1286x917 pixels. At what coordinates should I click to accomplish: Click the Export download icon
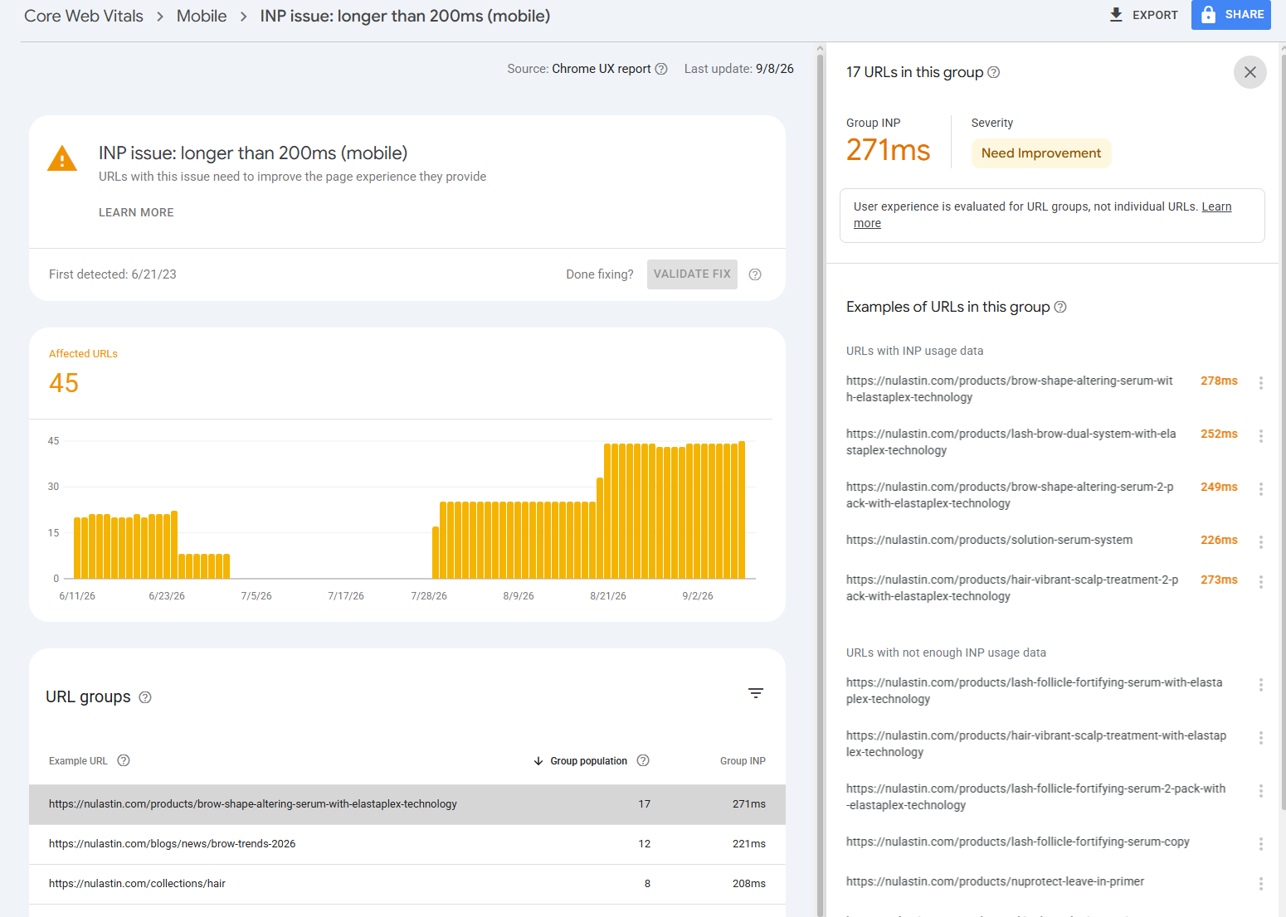1116,15
